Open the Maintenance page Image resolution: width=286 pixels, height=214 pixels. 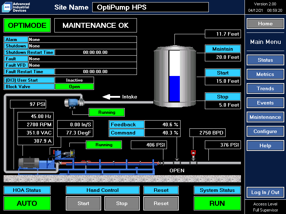click(x=265, y=117)
